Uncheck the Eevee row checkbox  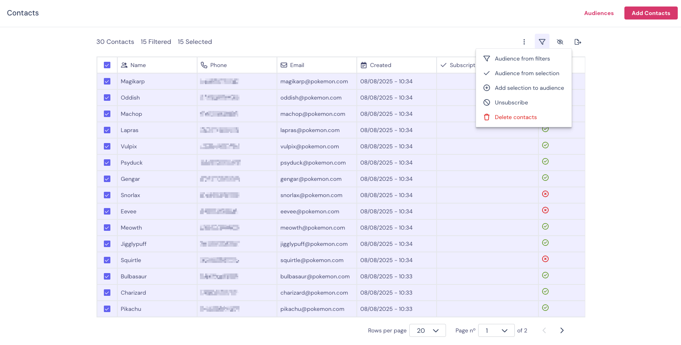tap(107, 211)
